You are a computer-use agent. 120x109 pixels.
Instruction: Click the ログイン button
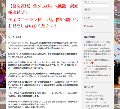(x=87, y=10)
